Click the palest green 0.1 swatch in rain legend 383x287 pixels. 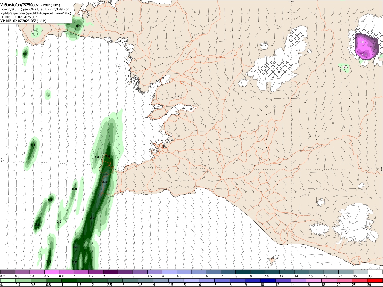[7, 281]
